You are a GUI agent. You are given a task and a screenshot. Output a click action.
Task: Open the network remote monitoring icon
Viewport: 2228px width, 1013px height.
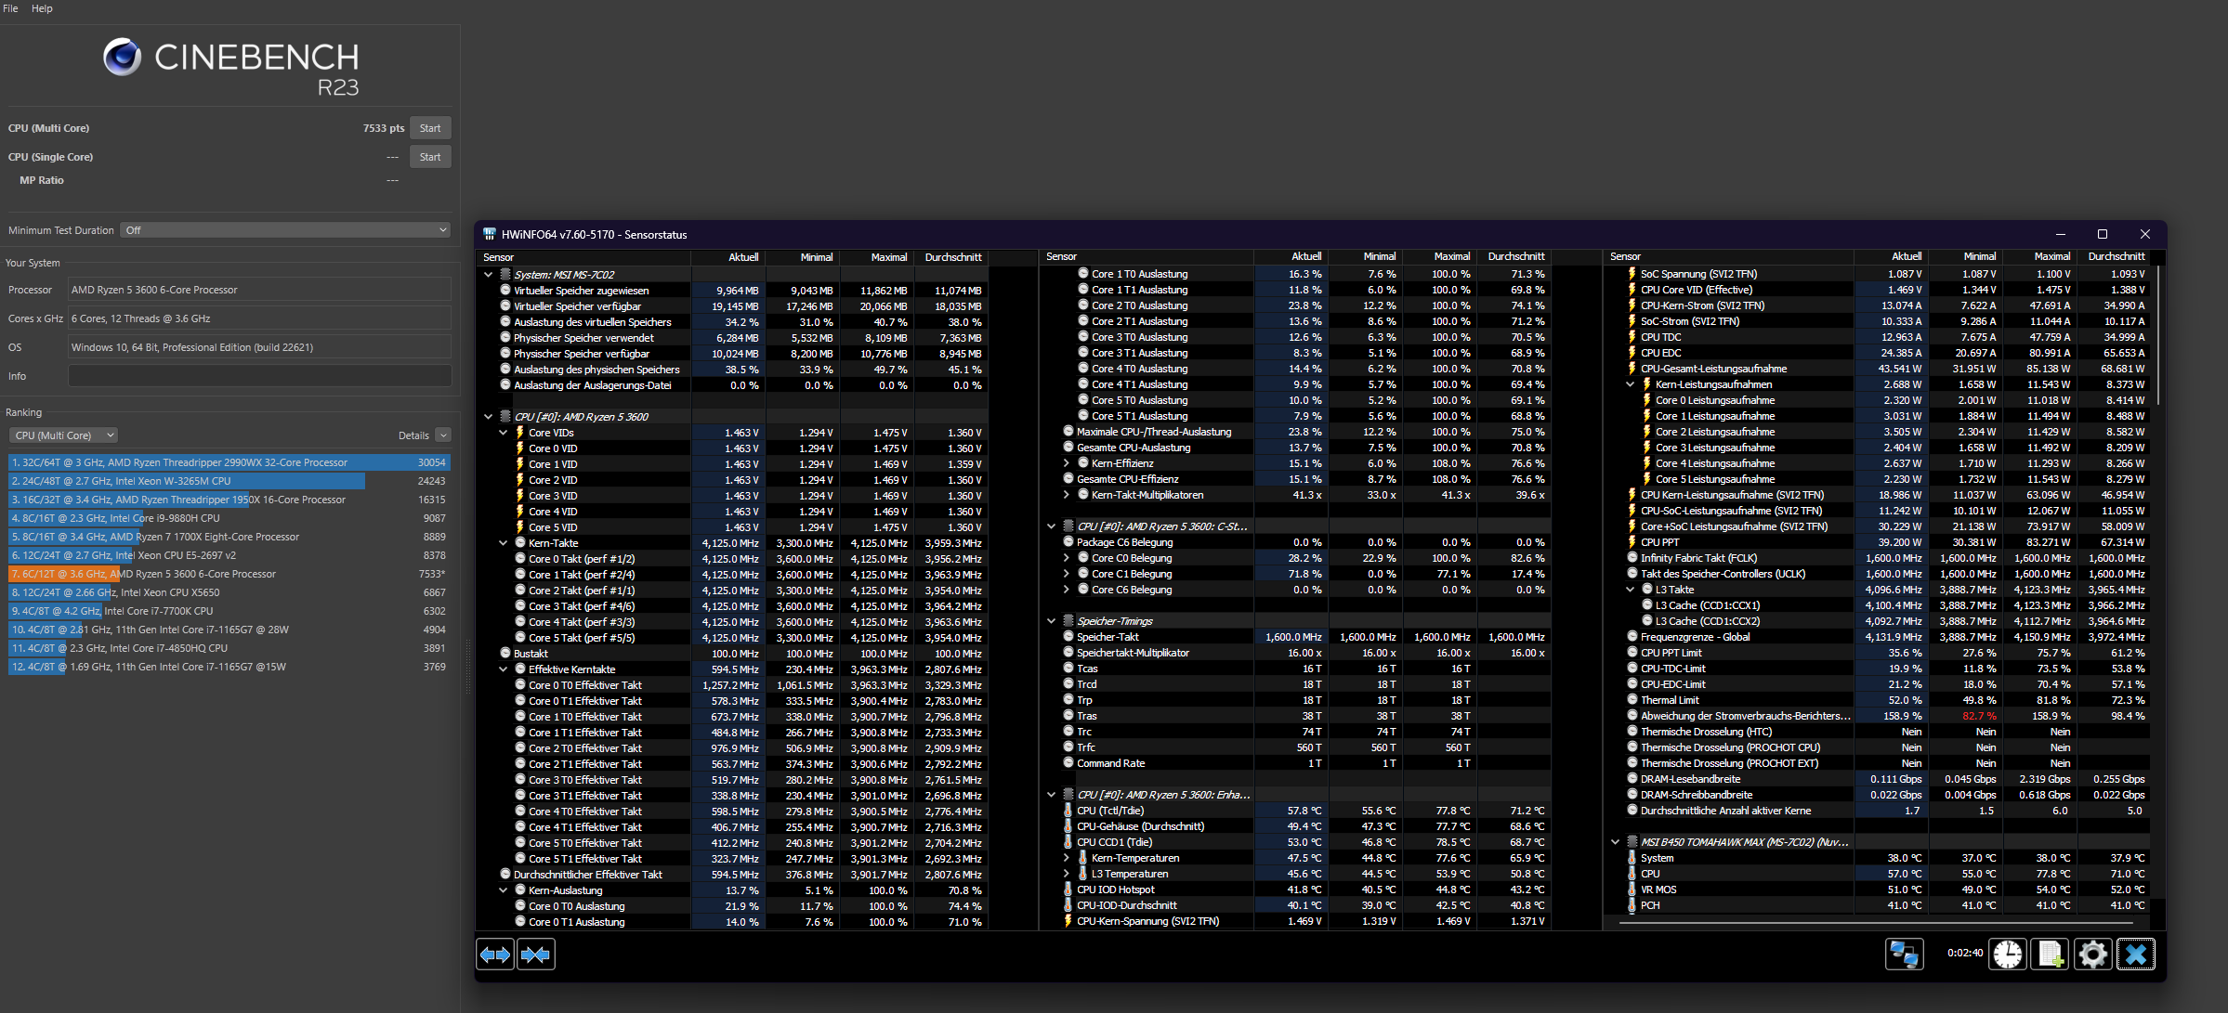pos(1904,955)
